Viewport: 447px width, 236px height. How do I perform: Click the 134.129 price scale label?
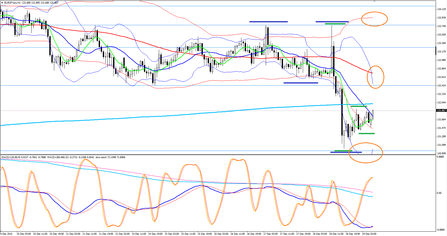click(x=441, y=9)
